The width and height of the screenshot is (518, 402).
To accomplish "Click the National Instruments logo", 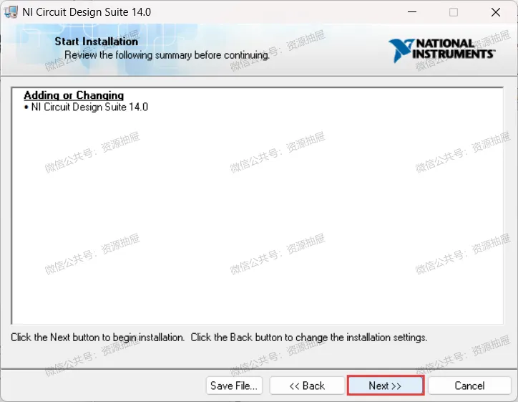I will coord(441,50).
